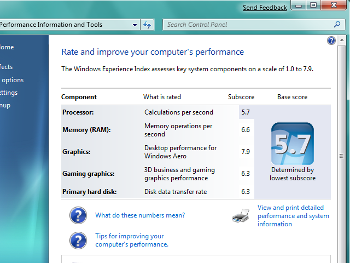Image resolution: width=350 pixels, height=263 pixels.
Task: Select the Graphics subscore 7.9
Action: [246, 152]
